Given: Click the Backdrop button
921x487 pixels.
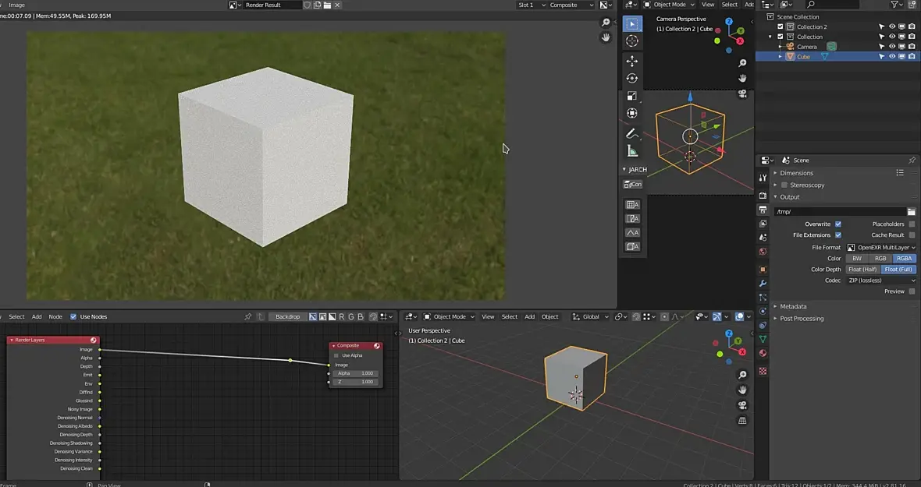Looking at the screenshot, I should click(x=287, y=316).
